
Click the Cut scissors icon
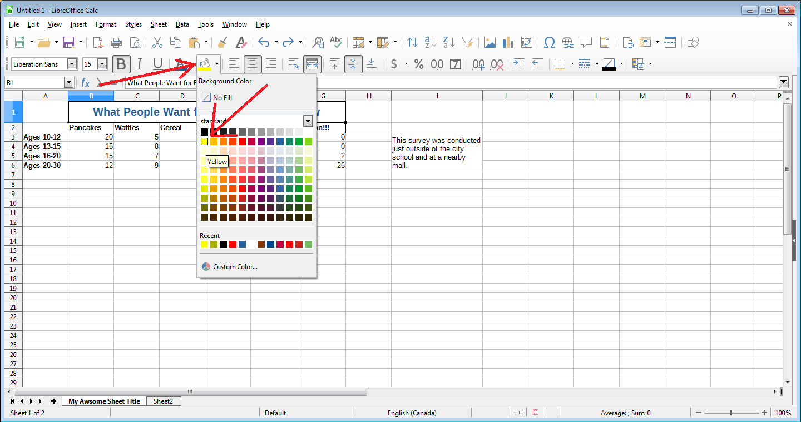157,42
